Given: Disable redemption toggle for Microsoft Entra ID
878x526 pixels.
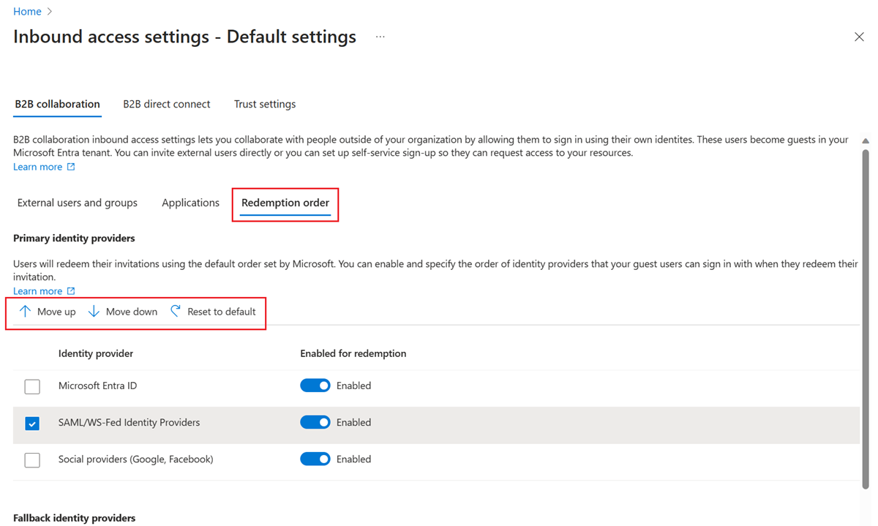Looking at the screenshot, I should (315, 386).
